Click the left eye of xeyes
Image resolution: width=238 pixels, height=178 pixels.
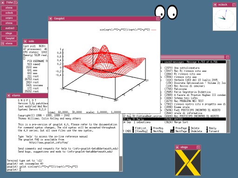tap(160, 12)
